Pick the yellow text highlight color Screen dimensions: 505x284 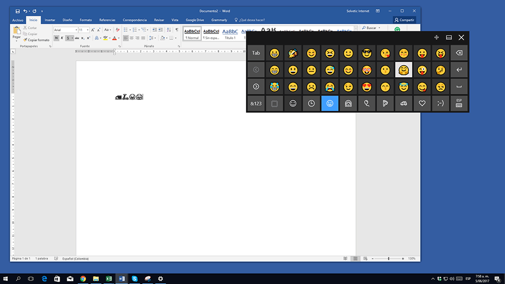(x=105, y=38)
